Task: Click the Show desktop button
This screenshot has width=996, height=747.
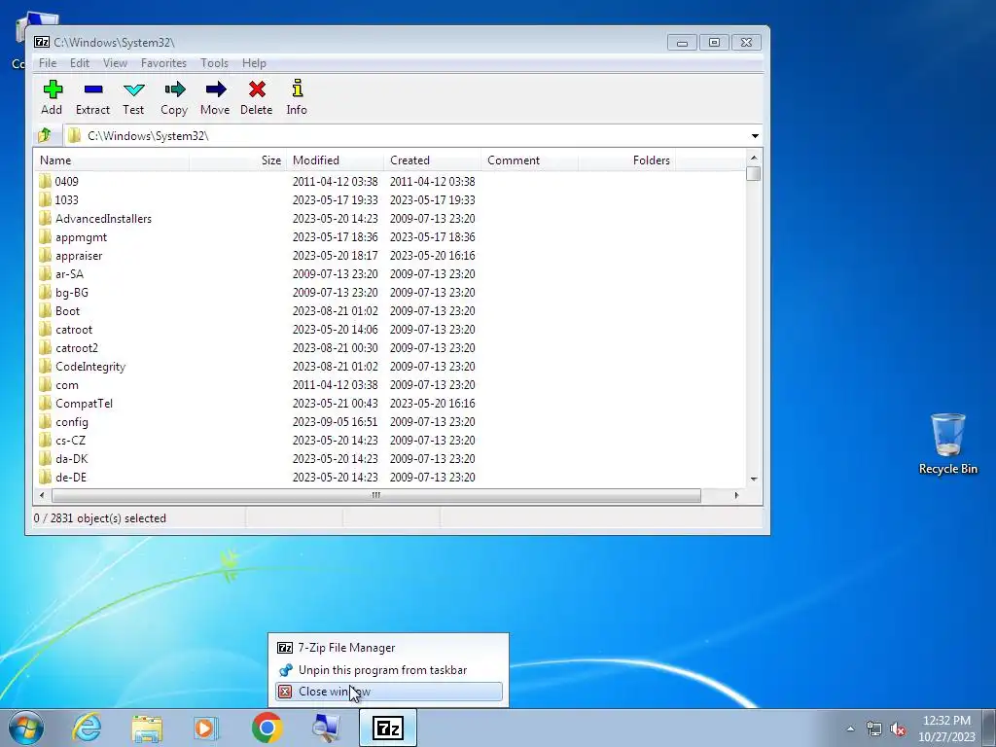Action: tap(989, 728)
